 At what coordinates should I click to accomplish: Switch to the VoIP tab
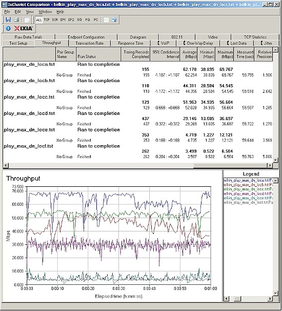click(164, 43)
